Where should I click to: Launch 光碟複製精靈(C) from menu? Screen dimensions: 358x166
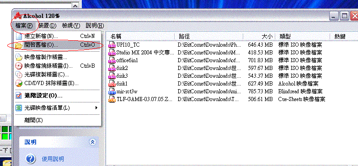(58, 75)
